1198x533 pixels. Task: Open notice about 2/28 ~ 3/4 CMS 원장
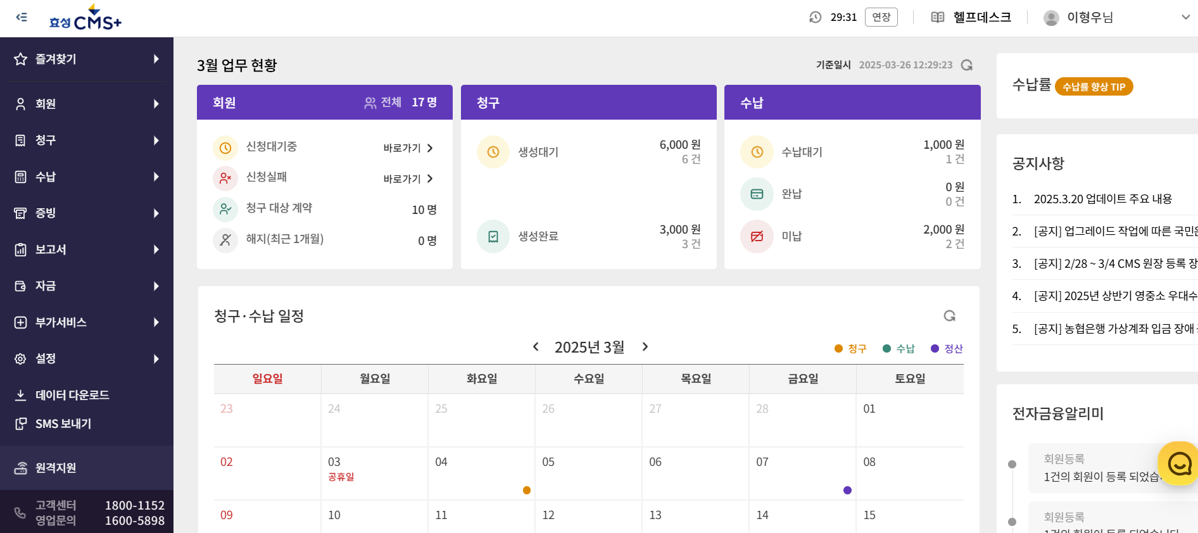1115,263
